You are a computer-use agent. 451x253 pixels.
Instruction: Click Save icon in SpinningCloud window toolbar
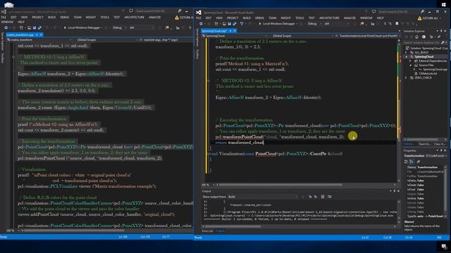(230, 23)
